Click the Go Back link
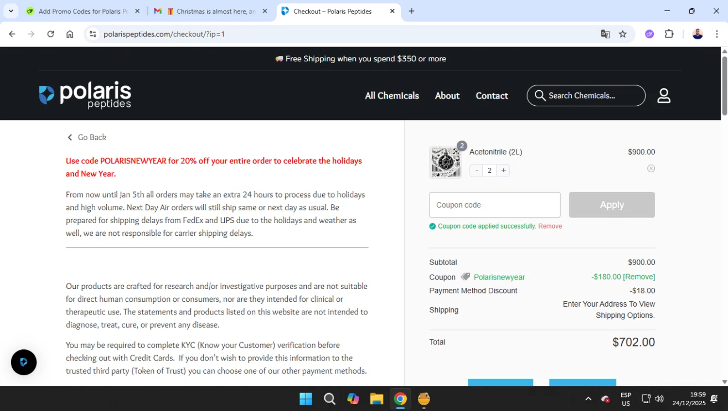Screen dimensions: 728x411 pyautogui.click(x=87, y=137)
